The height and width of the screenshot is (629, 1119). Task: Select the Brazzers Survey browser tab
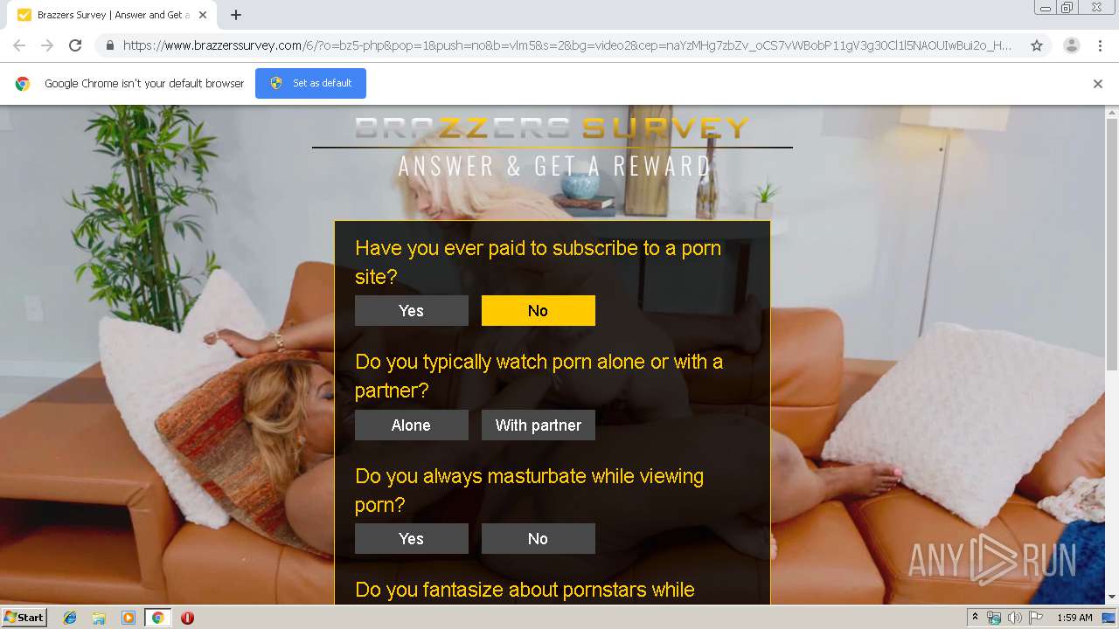click(112, 15)
